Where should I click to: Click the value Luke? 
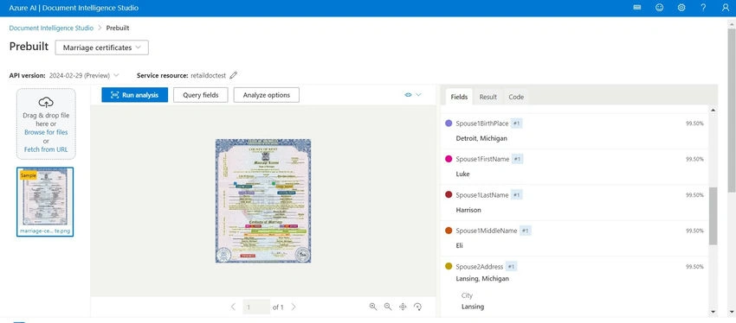pos(463,174)
